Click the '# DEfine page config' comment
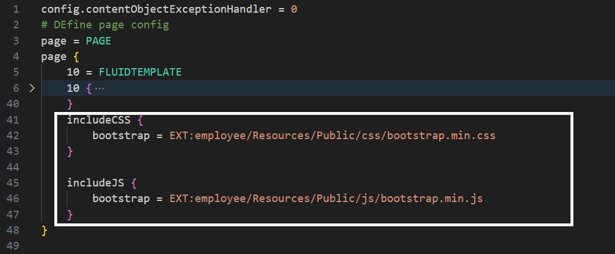The image size is (615, 254). point(104,25)
